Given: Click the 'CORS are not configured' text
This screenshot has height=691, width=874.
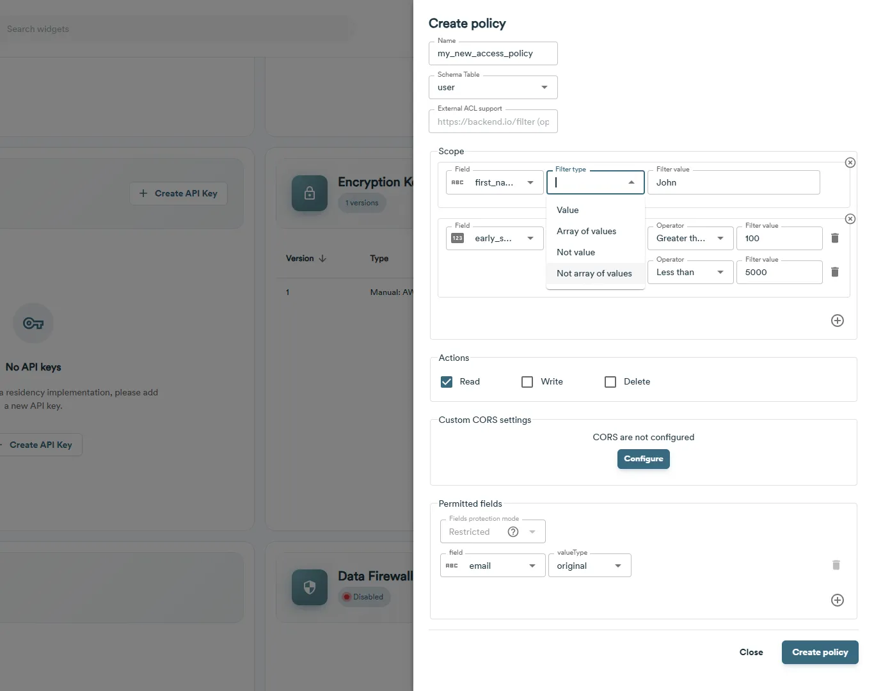Looking at the screenshot, I should tap(644, 437).
